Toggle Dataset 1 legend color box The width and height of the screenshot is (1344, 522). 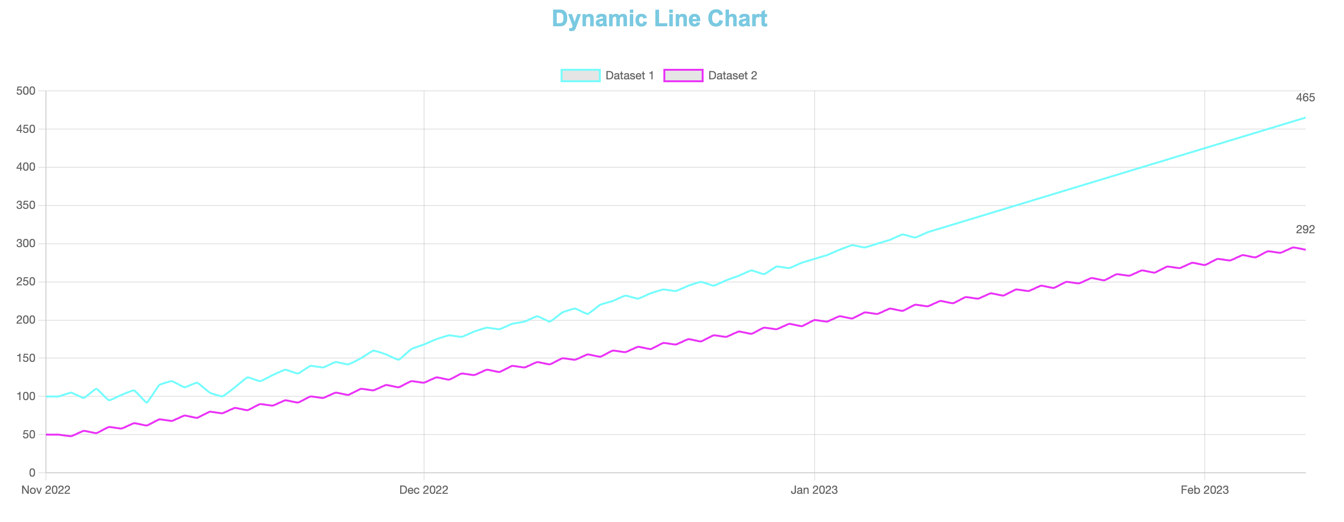580,76
